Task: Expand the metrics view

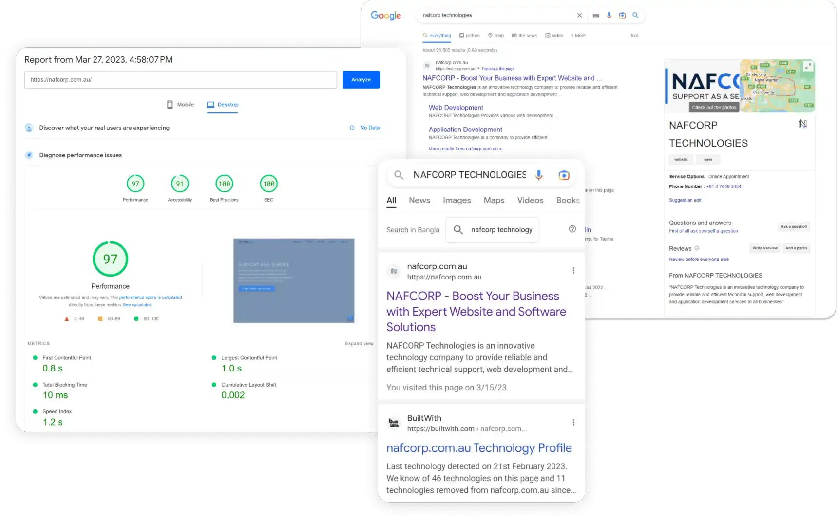Action: (359, 344)
